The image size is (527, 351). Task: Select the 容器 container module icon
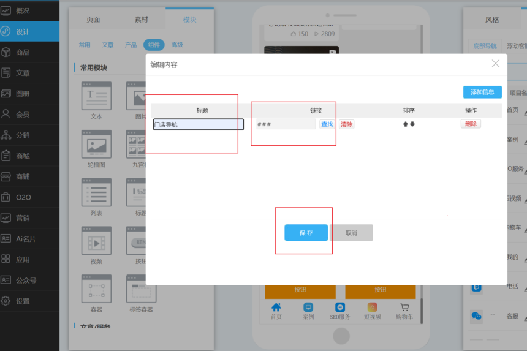(96, 289)
